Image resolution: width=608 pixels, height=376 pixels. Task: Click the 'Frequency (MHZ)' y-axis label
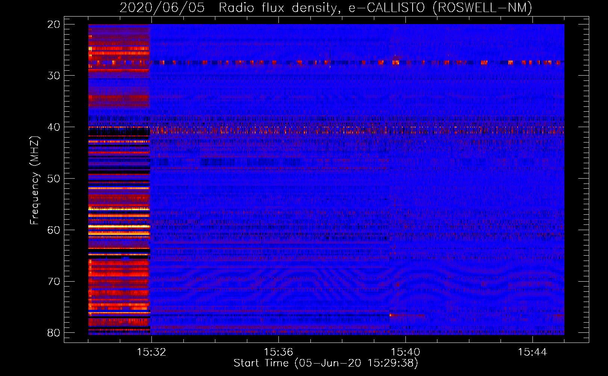(x=35, y=180)
